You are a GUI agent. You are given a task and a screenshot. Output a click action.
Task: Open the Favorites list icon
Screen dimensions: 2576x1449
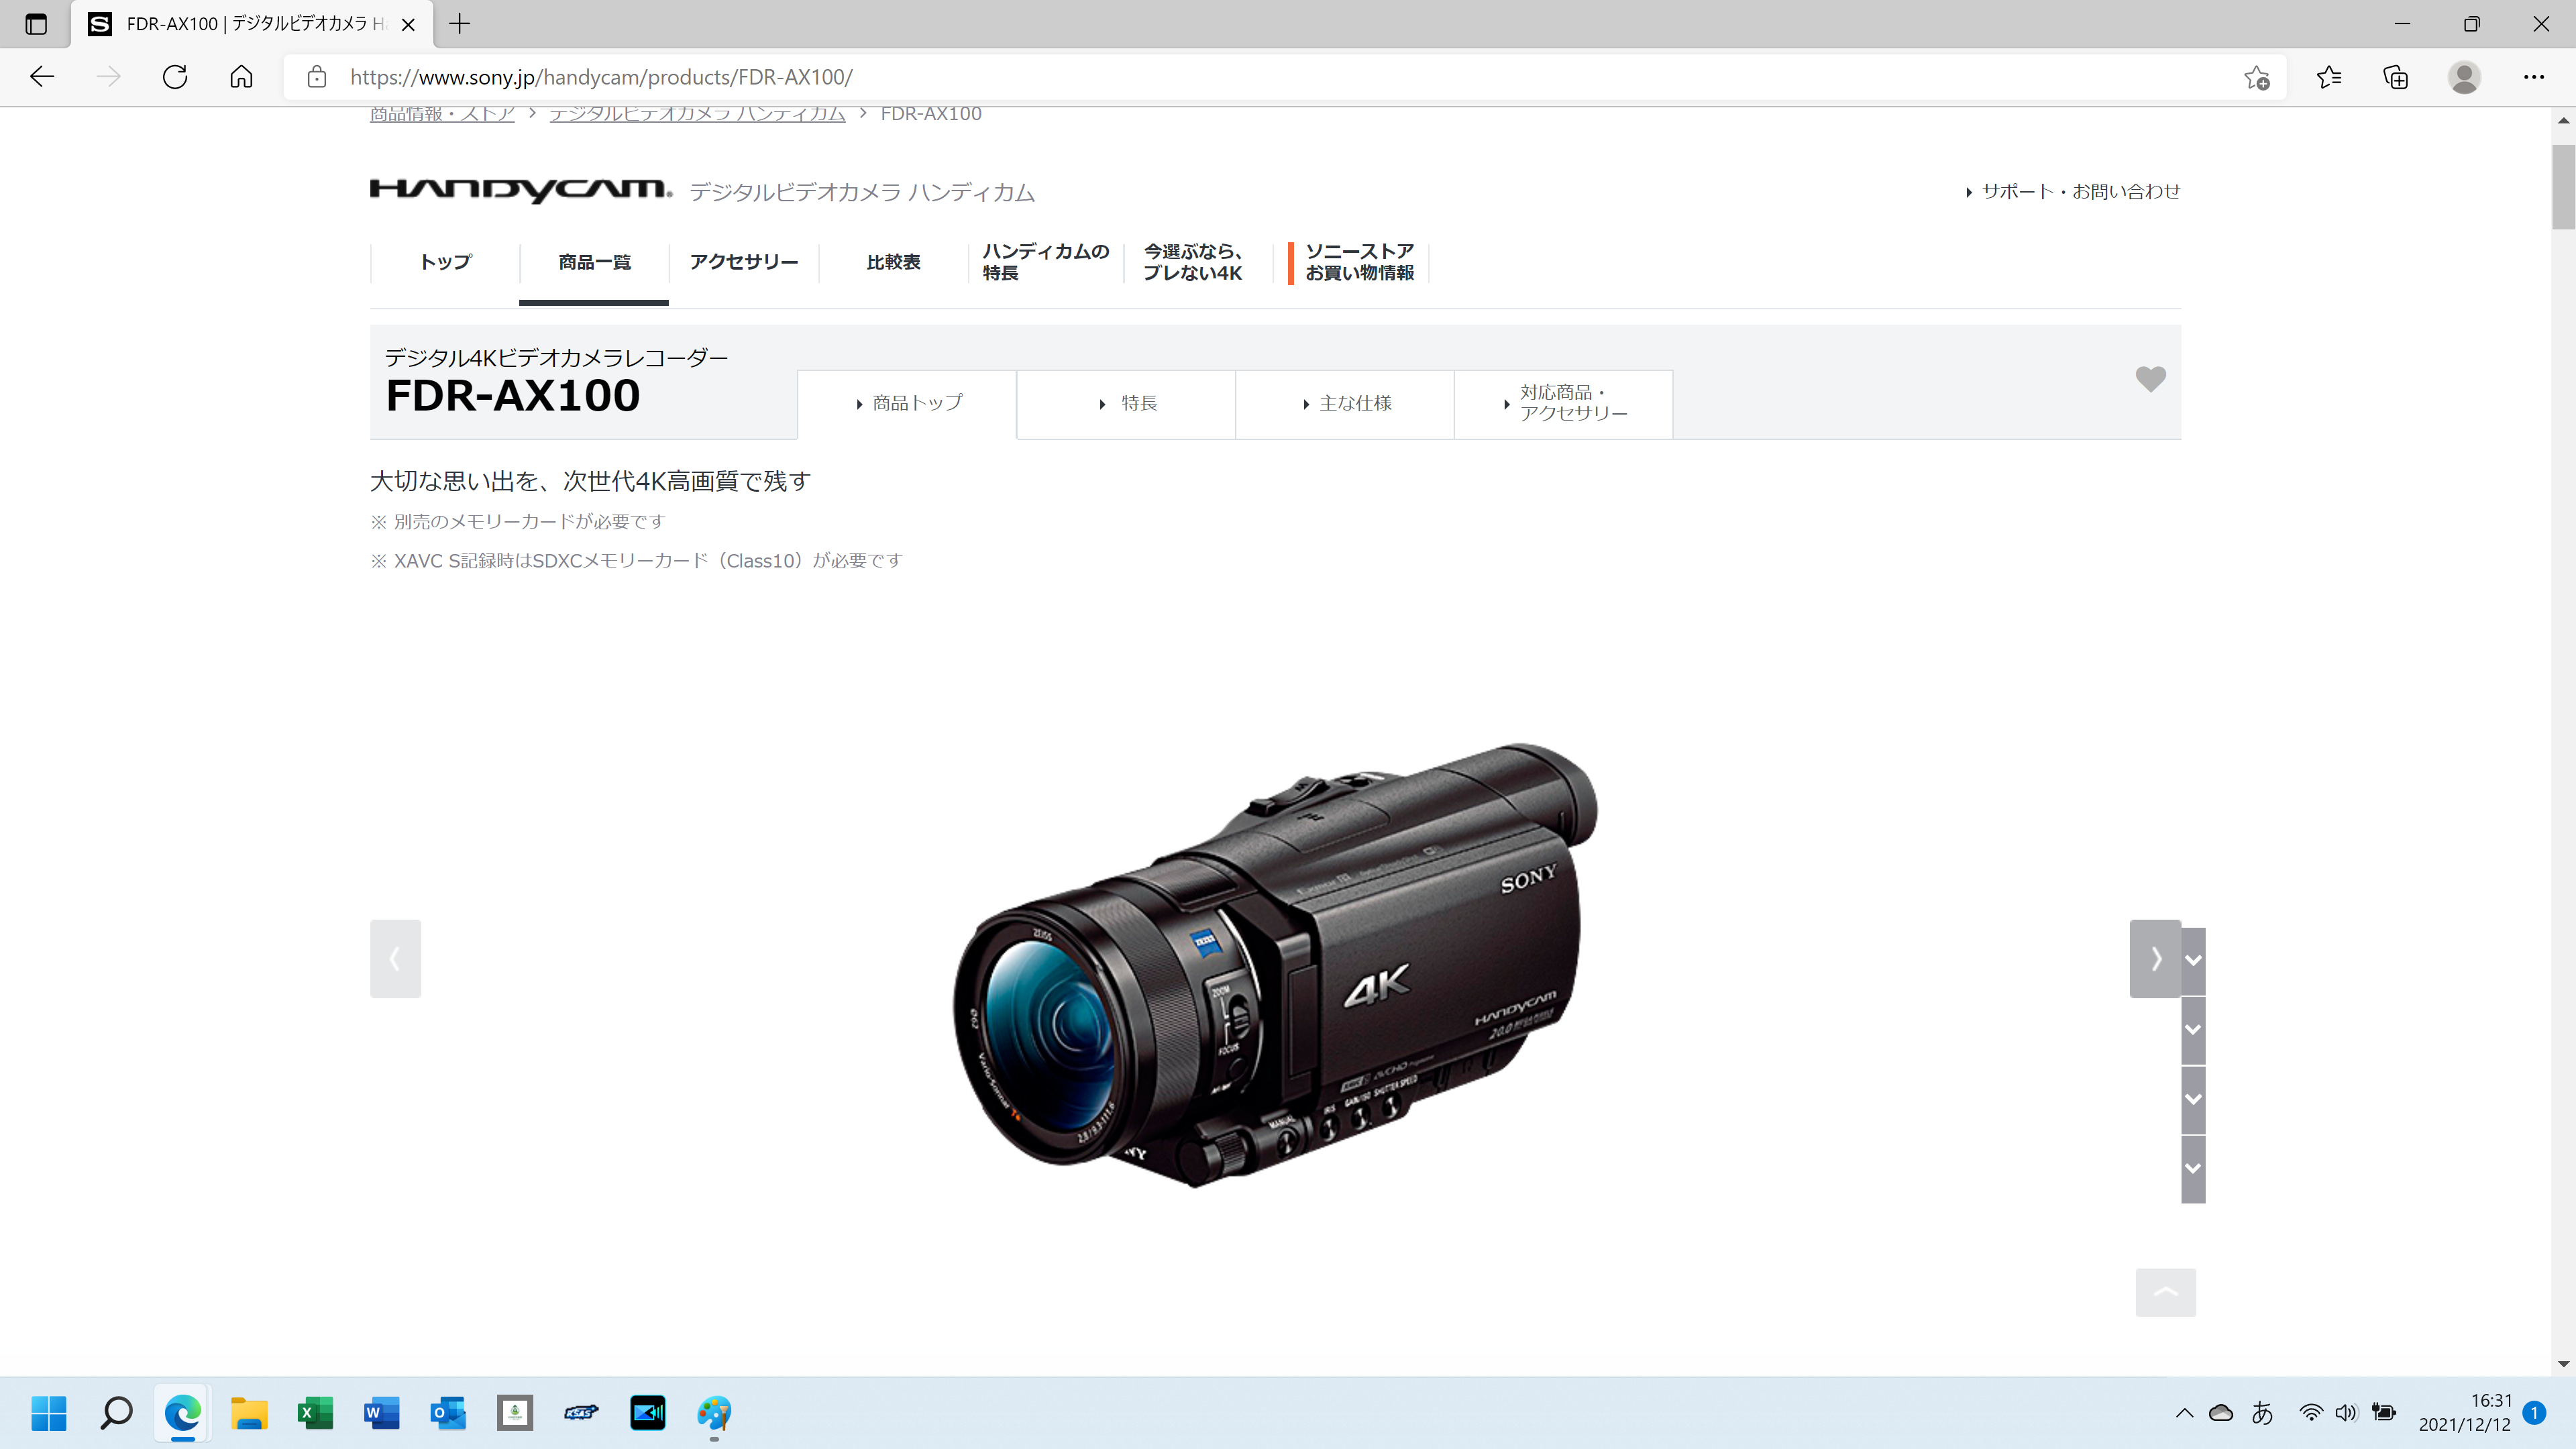pyautogui.click(x=2329, y=77)
